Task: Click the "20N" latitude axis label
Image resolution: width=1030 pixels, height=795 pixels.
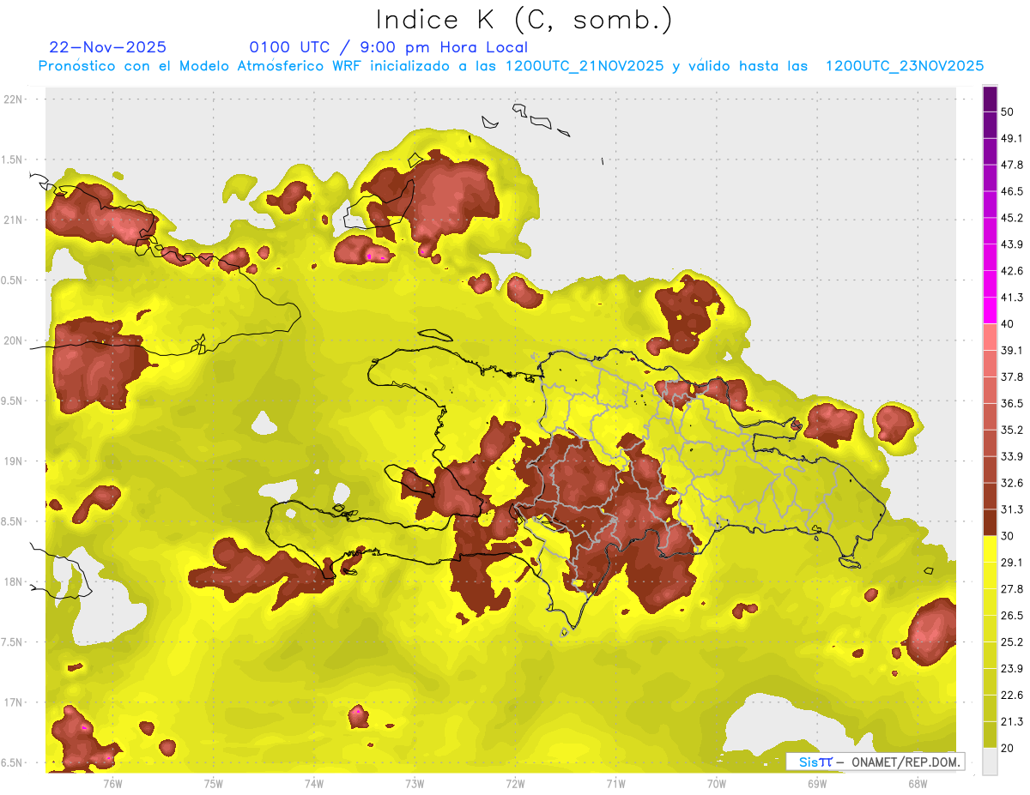Action: tap(13, 340)
